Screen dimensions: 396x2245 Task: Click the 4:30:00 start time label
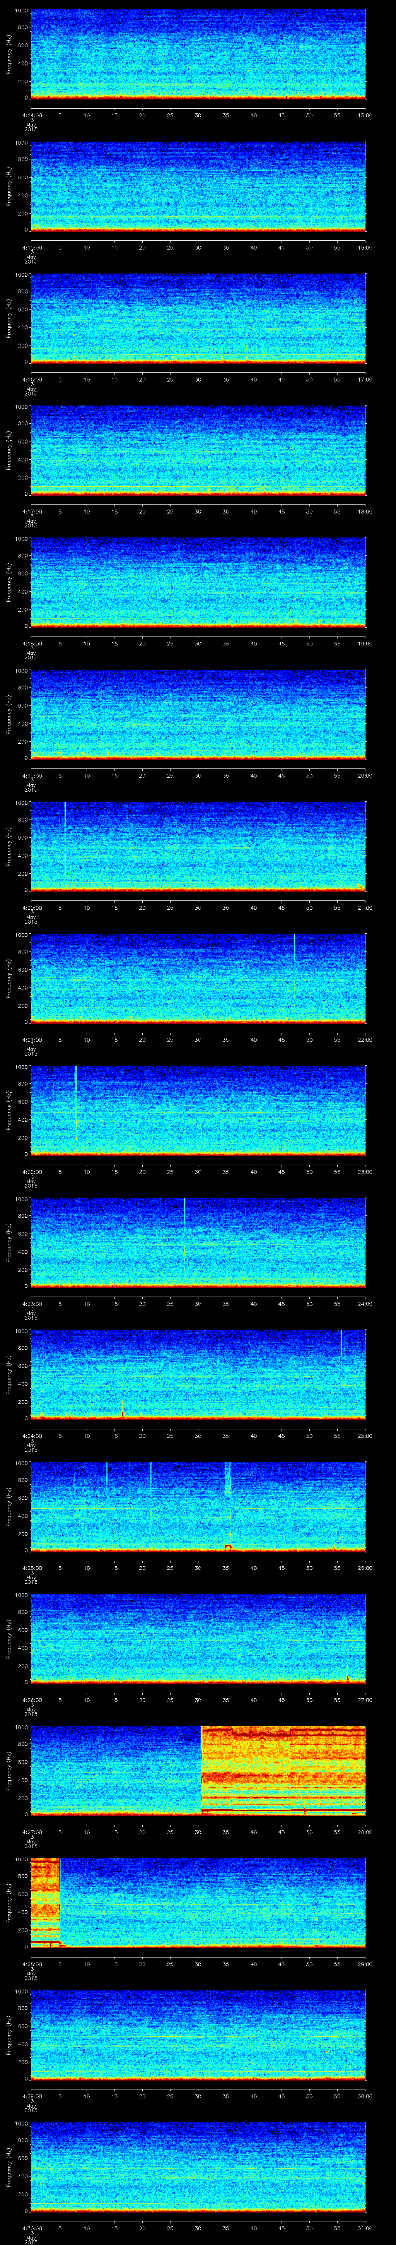(31, 2228)
